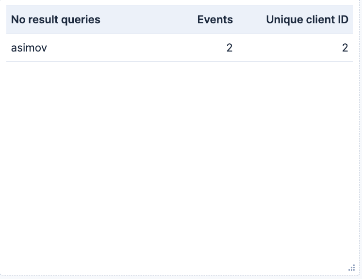Click the word 'result' in the header
This screenshot has height=279, width=362.
(43, 19)
